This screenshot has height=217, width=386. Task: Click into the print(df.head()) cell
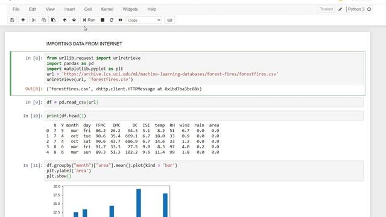(204, 116)
